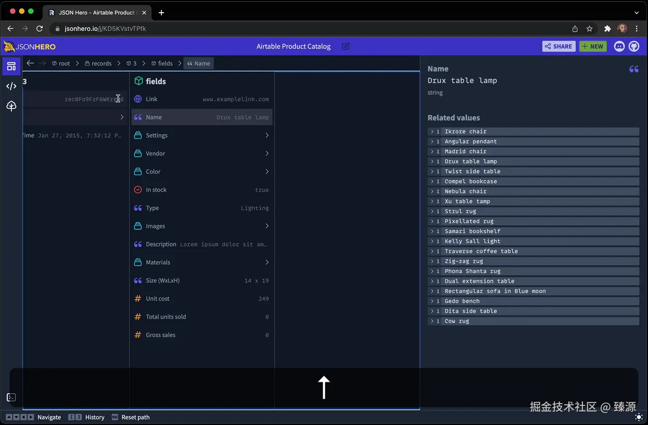This screenshot has height=425, width=648.
Task: Toggle the light/dark theme sun icon
Action: point(639,417)
